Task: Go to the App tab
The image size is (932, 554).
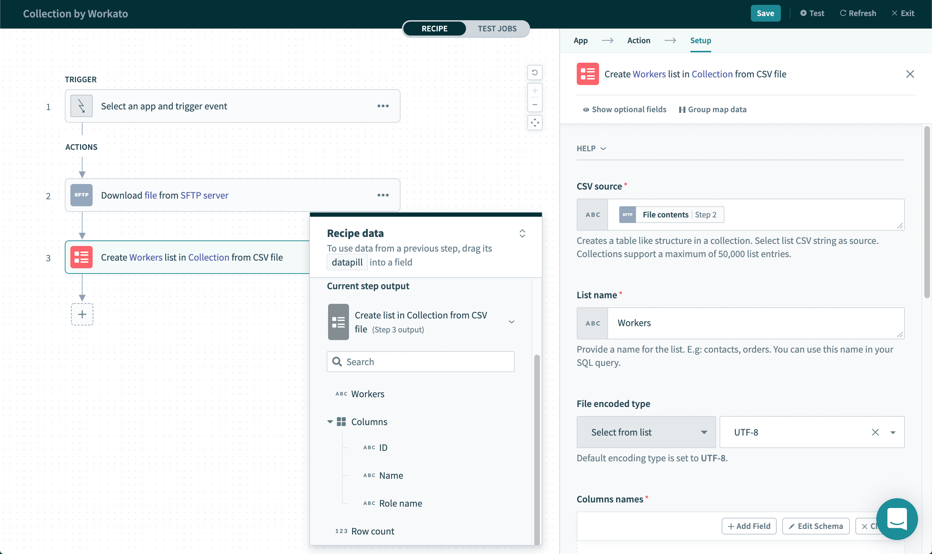Action: pos(580,40)
